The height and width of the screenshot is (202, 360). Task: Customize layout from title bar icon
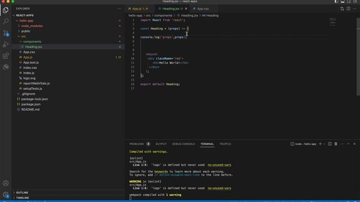(355, 2)
